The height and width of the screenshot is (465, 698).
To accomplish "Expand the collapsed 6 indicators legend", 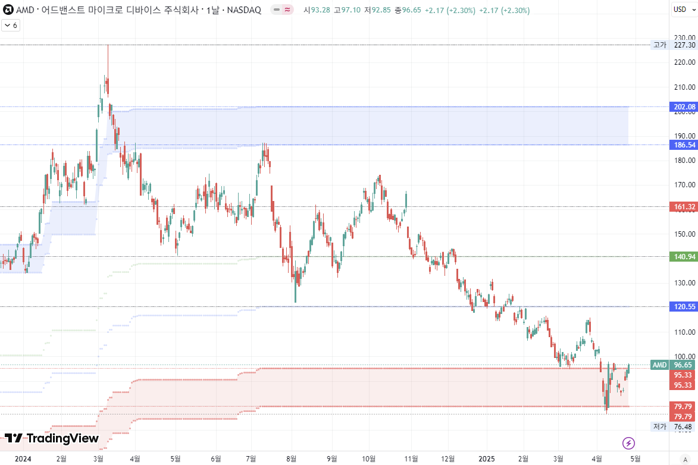I will [11, 26].
